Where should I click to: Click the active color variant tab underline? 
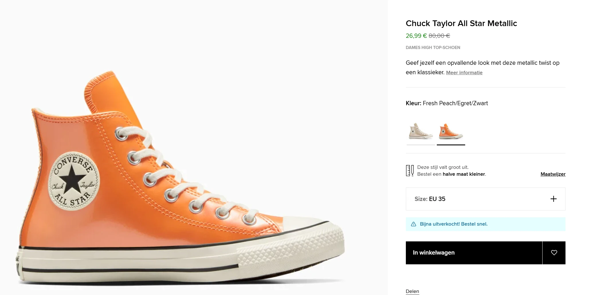click(451, 145)
